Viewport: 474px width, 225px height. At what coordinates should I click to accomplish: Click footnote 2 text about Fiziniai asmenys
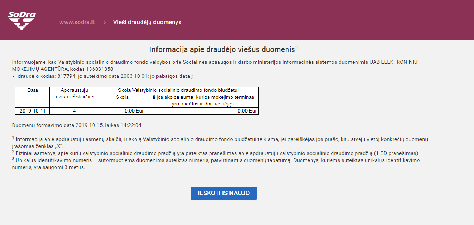coord(218,153)
